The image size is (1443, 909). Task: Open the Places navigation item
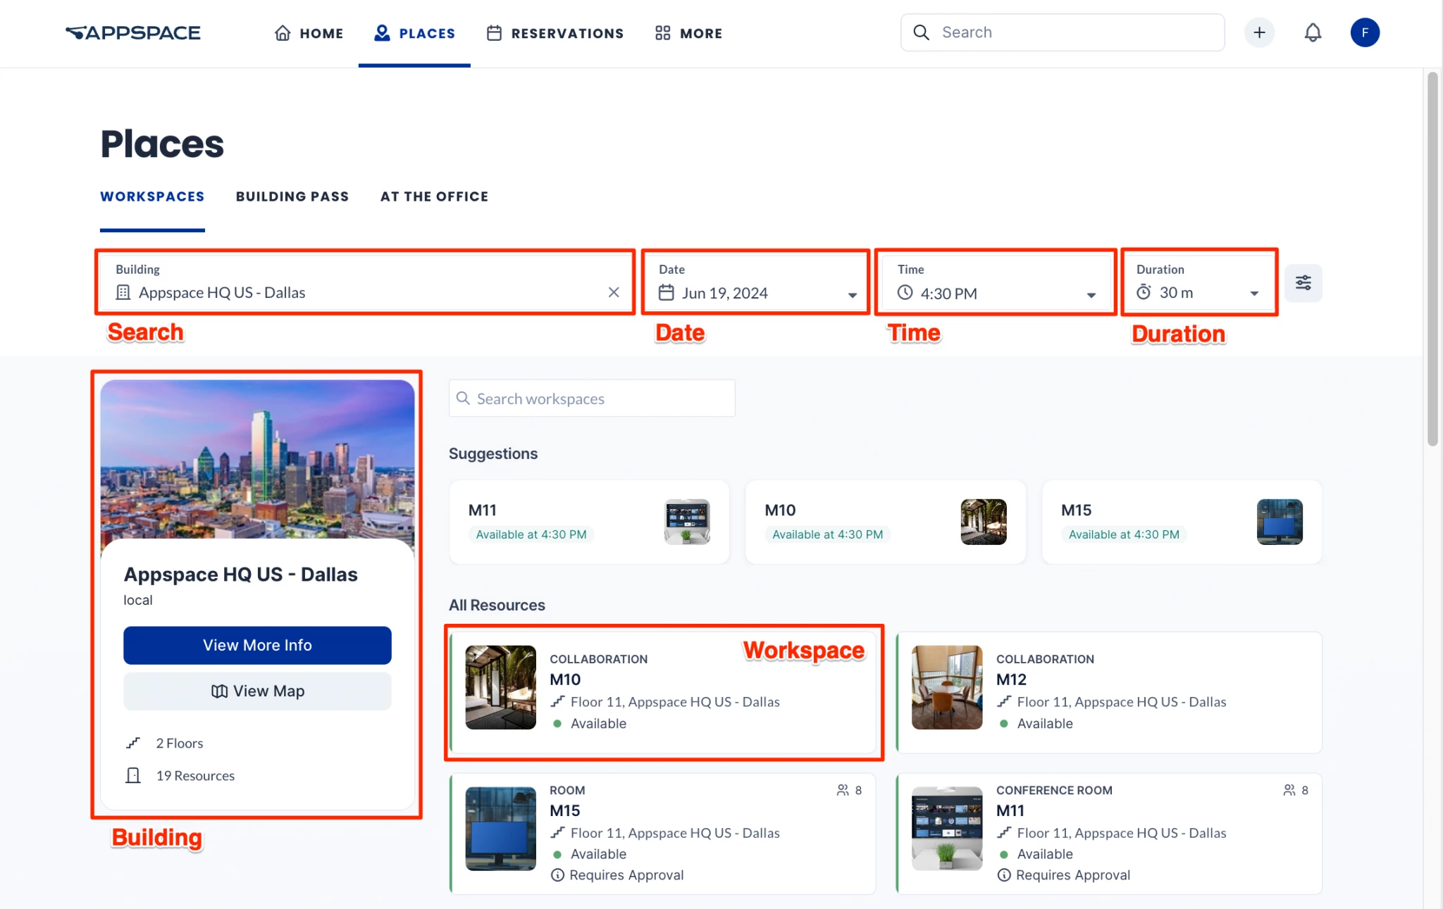(x=414, y=33)
